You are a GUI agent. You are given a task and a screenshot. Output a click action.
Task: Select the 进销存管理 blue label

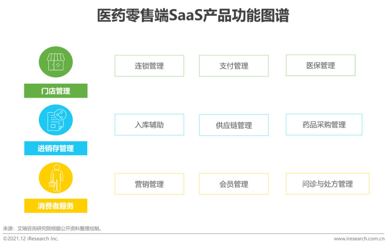click(56, 148)
